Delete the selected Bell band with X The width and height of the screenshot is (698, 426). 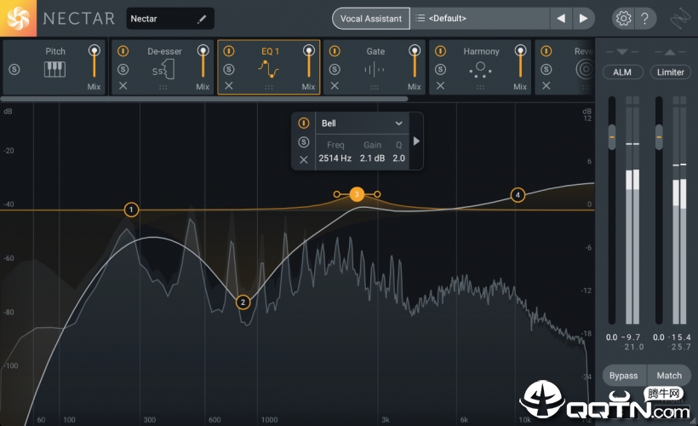(x=304, y=159)
